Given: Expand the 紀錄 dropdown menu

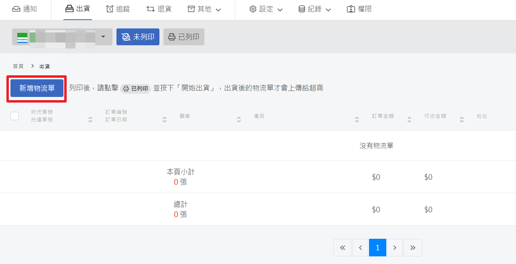Looking at the screenshot, I should [x=314, y=9].
